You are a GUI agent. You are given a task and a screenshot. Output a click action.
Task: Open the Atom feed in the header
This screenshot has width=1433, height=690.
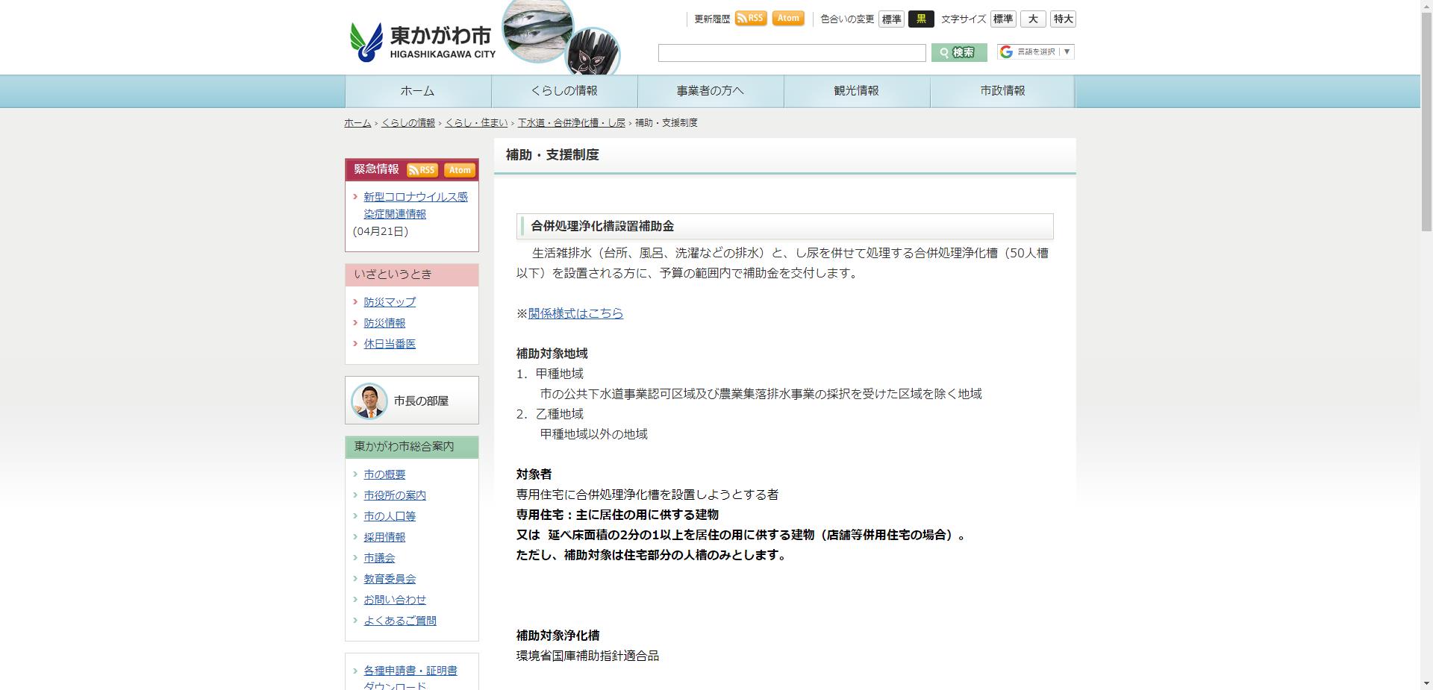click(787, 18)
